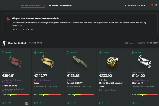Click tradable shield icon on Stained card
The height and width of the screenshot is (106, 159).
click(x=133, y=52)
